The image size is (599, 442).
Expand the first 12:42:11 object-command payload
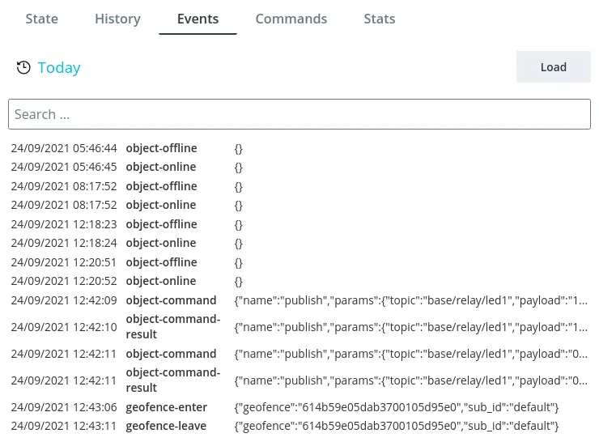410,354
